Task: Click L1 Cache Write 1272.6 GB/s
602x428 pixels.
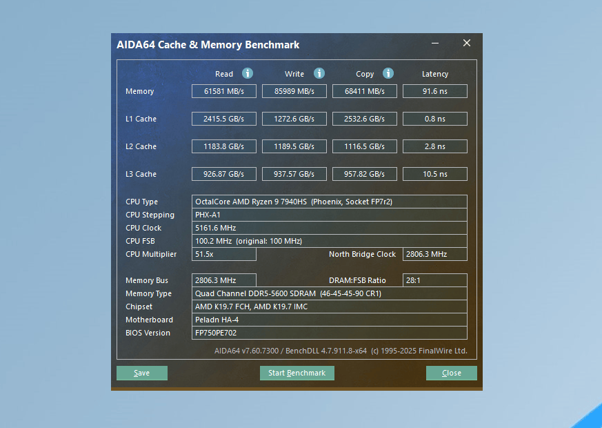Action: (x=294, y=119)
